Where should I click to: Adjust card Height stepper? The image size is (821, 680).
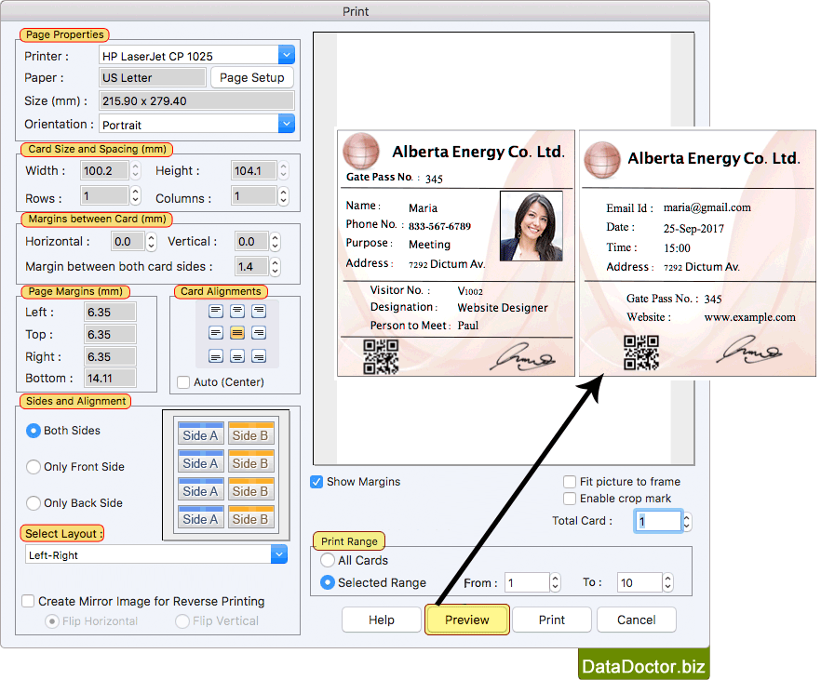coord(283,170)
